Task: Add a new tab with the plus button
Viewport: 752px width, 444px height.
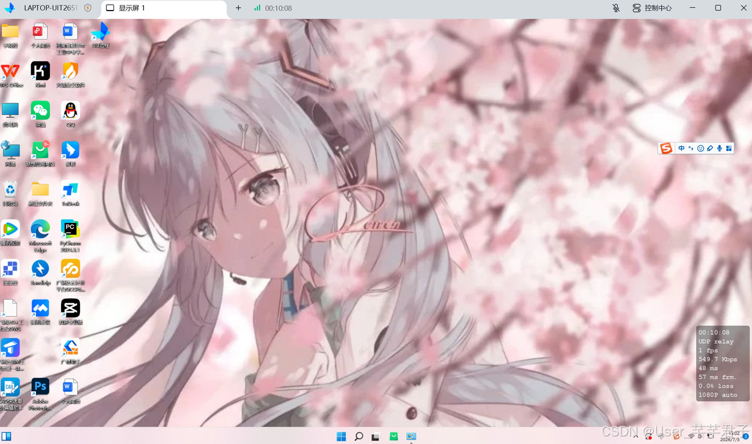Action: [x=238, y=8]
